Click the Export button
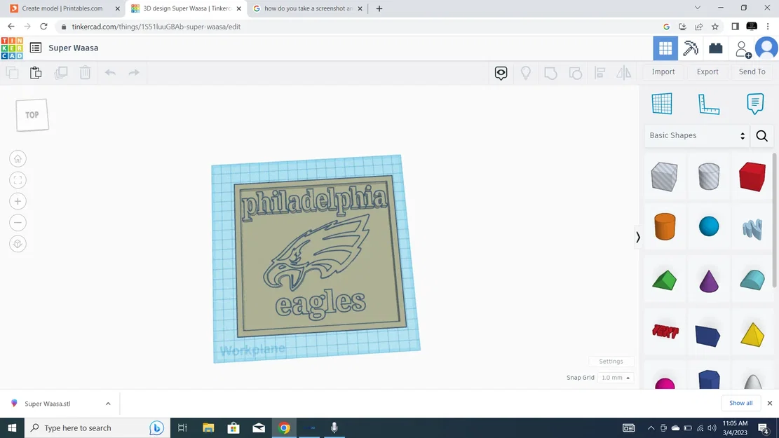The width and height of the screenshot is (779, 438). (707, 72)
